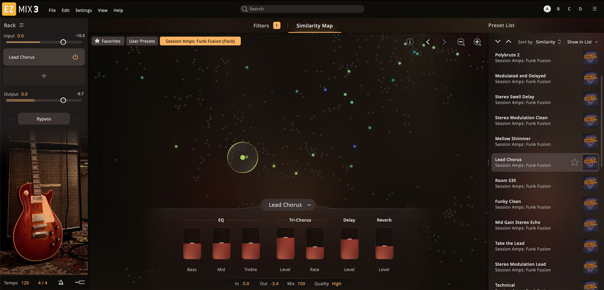Click the Tri-Chorus Rate fader

click(x=315, y=243)
